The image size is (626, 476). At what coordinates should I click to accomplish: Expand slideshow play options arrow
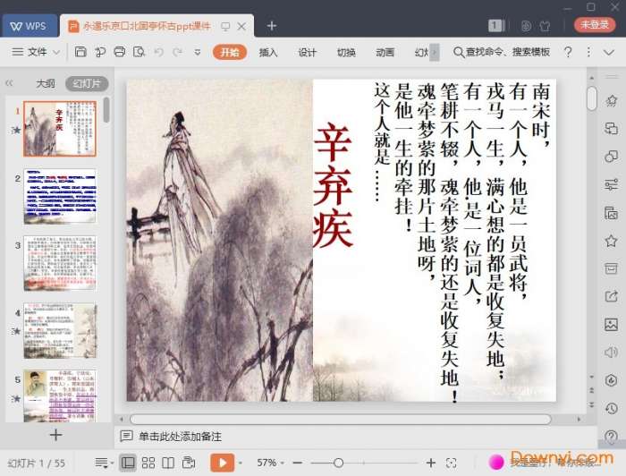241,463
